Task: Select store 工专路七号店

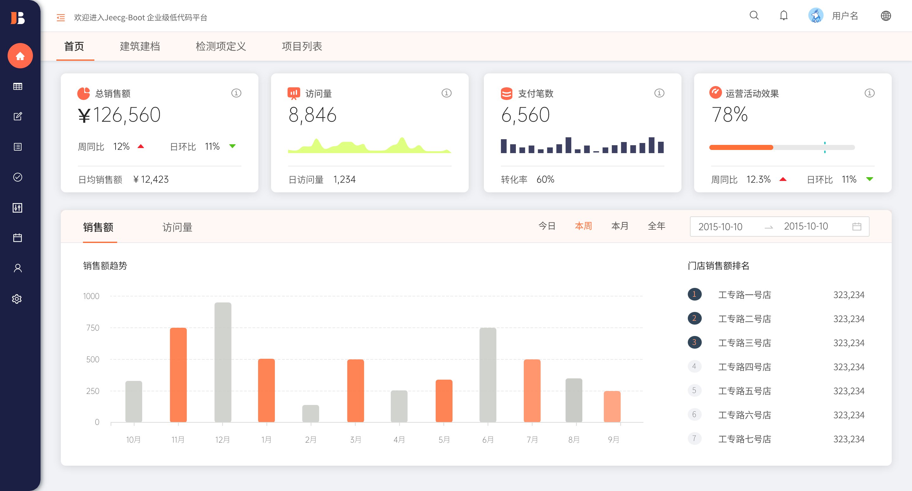Action: 744,439
